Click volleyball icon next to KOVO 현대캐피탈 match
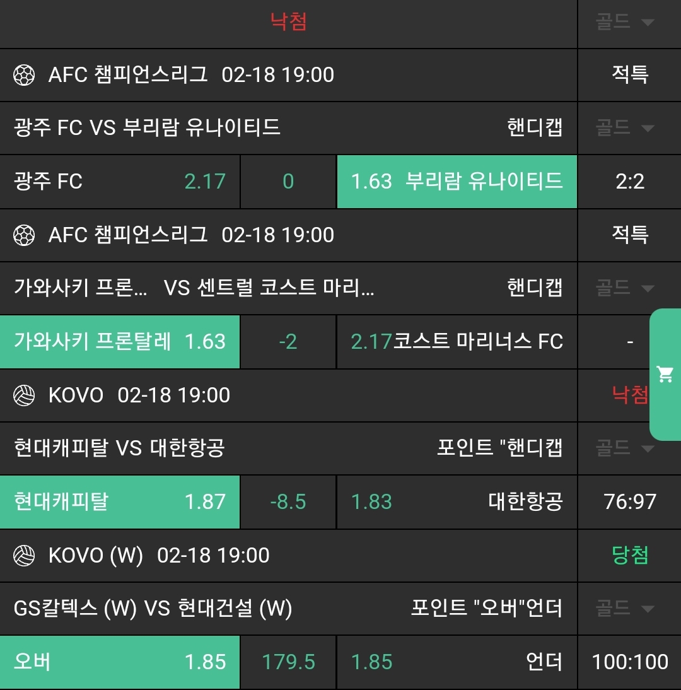This screenshot has width=681, height=690. pos(24,395)
